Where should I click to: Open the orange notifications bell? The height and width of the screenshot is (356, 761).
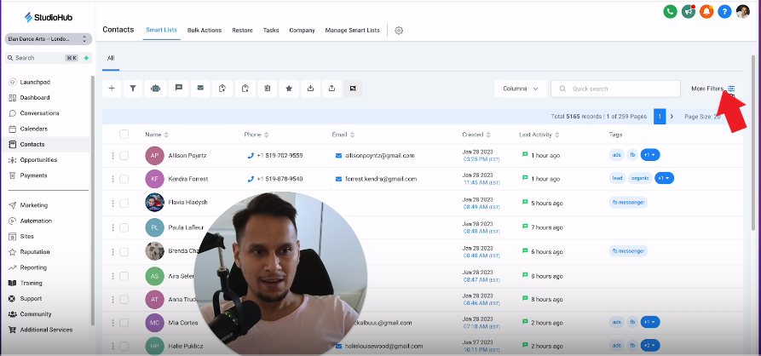click(x=706, y=12)
